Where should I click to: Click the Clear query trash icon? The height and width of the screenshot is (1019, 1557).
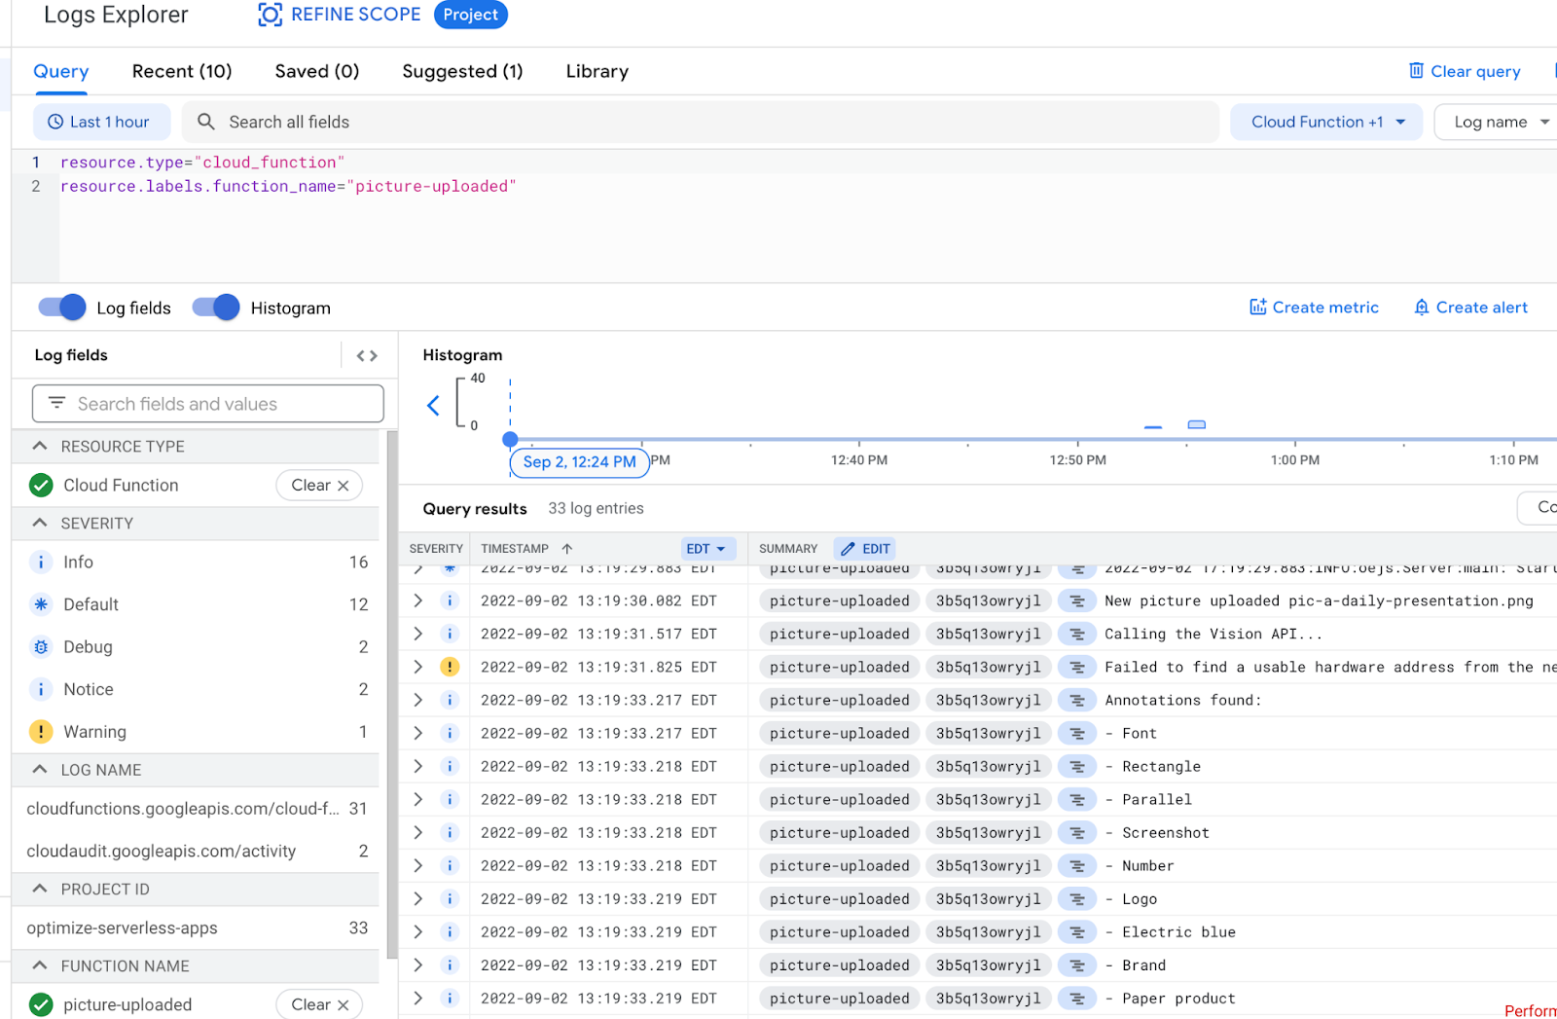coord(1416,71)
